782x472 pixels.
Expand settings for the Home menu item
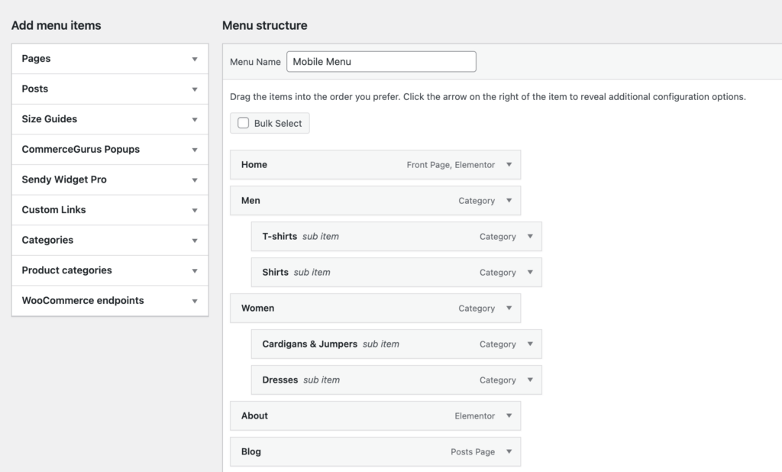(x=509, y=164)
